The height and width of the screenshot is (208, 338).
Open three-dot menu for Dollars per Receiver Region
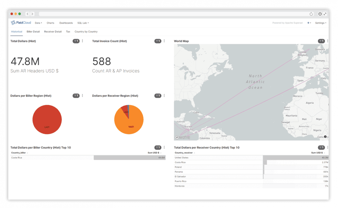[164, 95]
